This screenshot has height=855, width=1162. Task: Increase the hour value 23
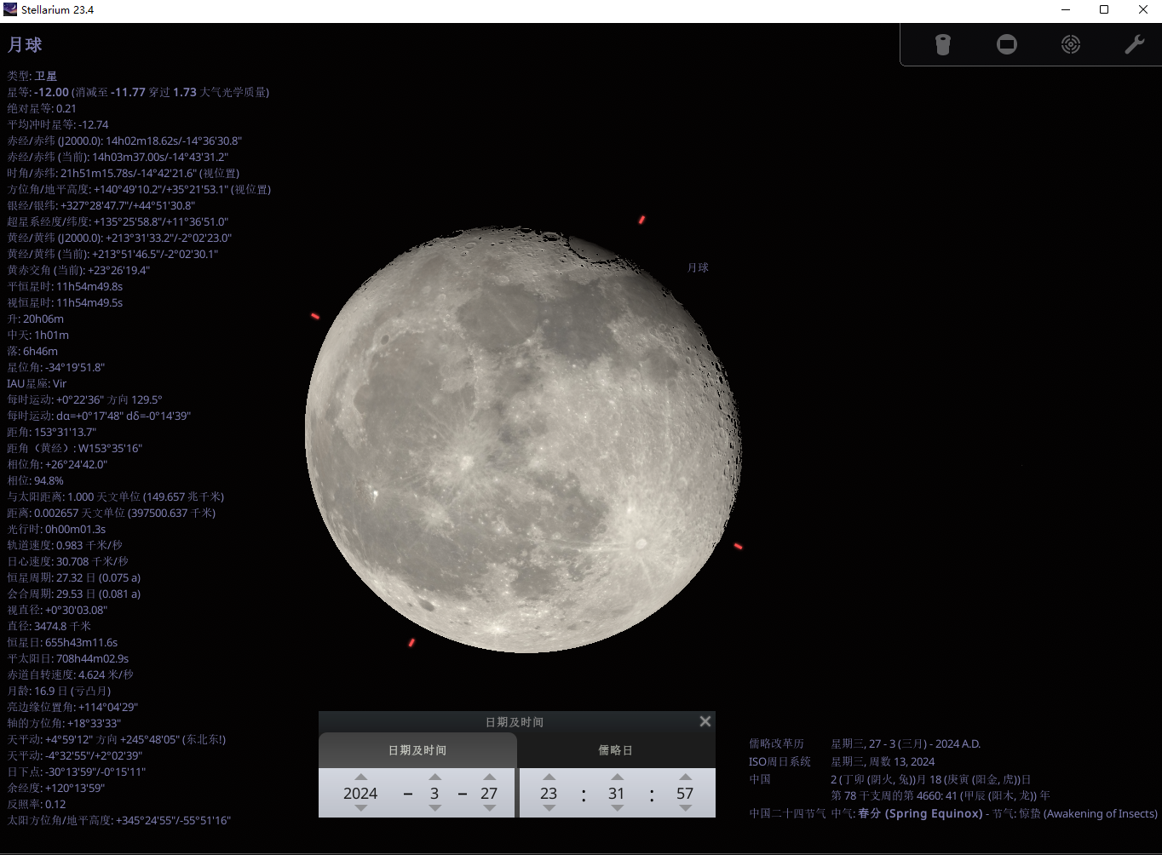coord(549,776)
